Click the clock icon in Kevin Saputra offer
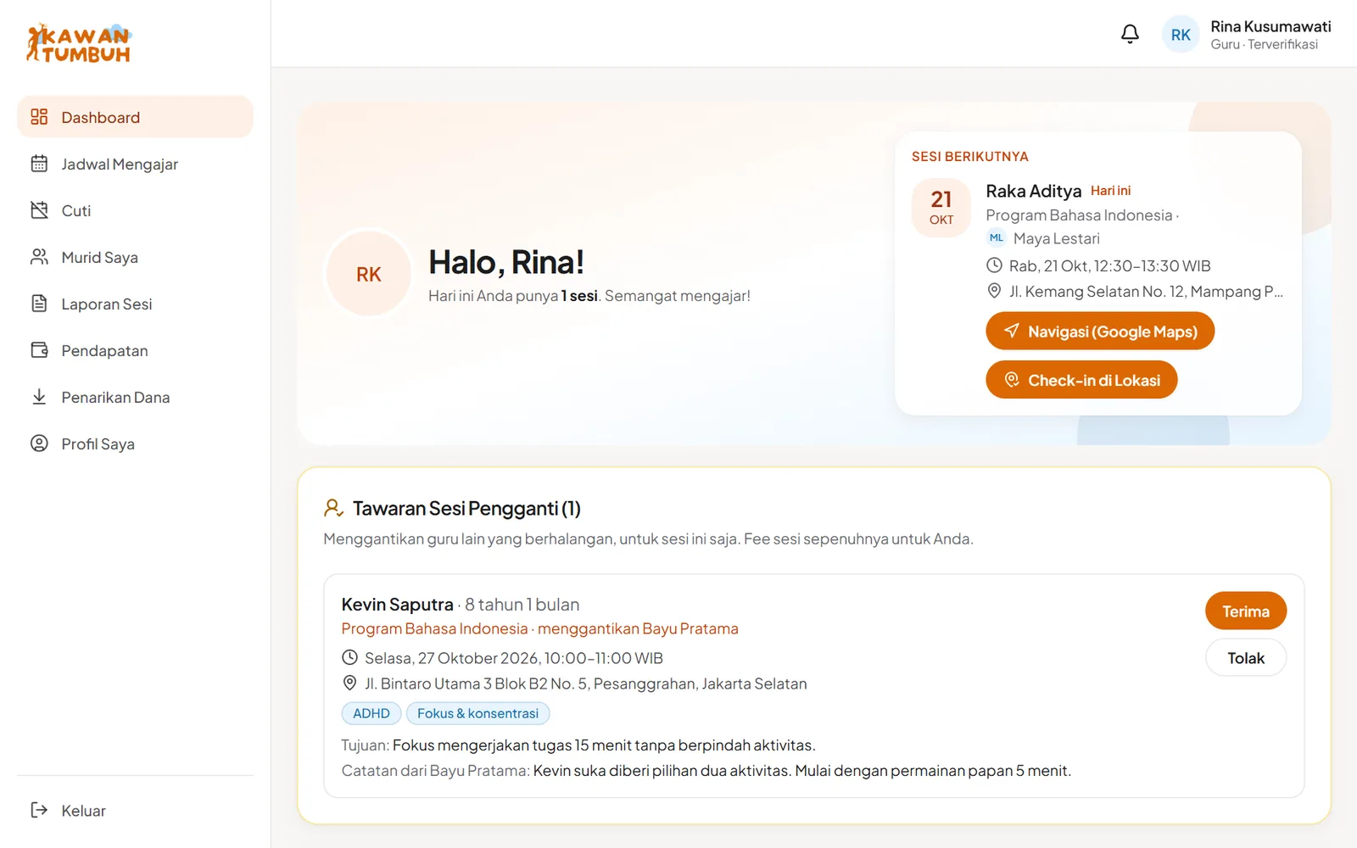1357x848 pixels. [x=349, y=657]
